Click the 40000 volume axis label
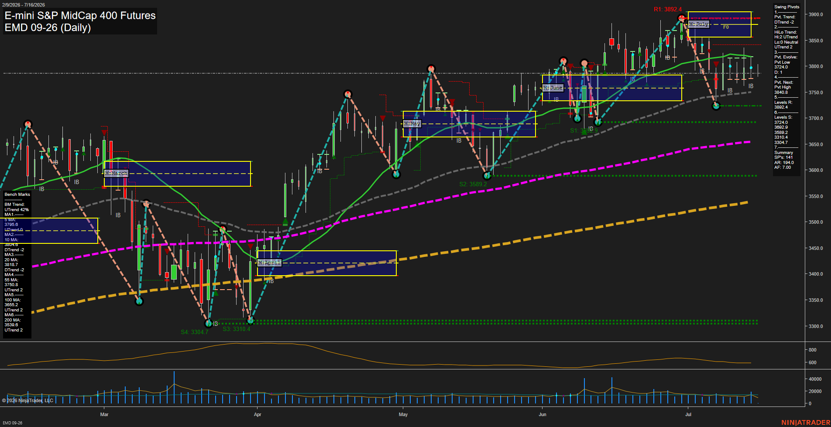 (x=815, y=379)
